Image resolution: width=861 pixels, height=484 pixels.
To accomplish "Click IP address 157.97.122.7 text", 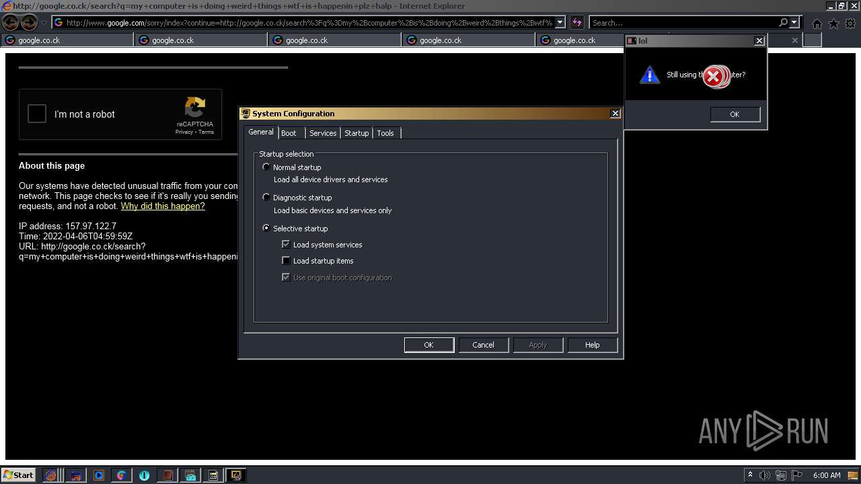I will [x=67, y=227].
